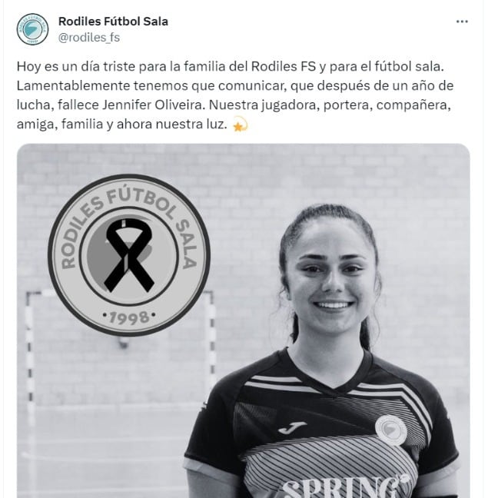Click the small club badge on the jersey
Image resolution: width=498 pixels, height=498 pixels.
pos(390,430)
